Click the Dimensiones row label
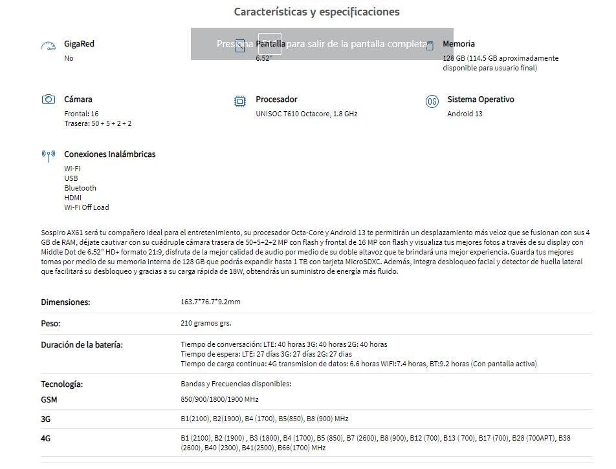 (65, 302)
